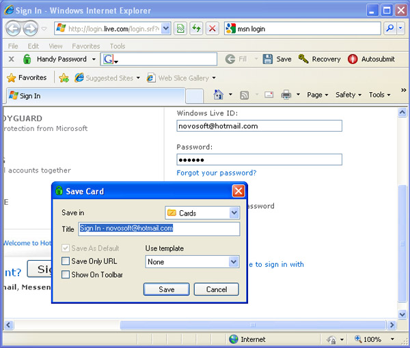
Task: Click the vertical scrollbar thumb
Action: coord(402,244)
